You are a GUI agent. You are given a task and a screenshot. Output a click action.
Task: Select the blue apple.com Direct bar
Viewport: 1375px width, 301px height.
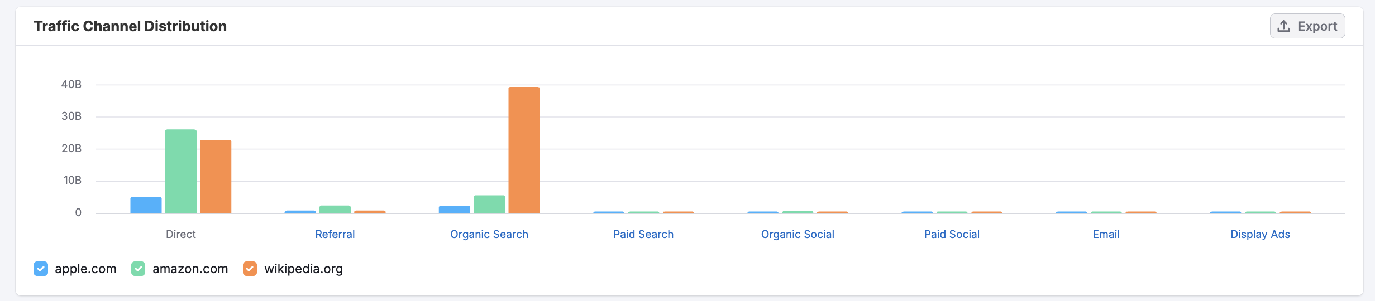coord(146,205)
